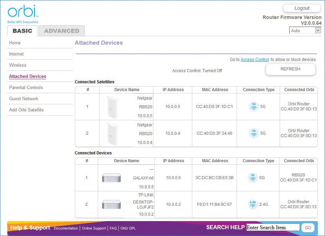Switch to the ADVANCED tab
This screenshot has height=236, width=325.
(62, 31)
